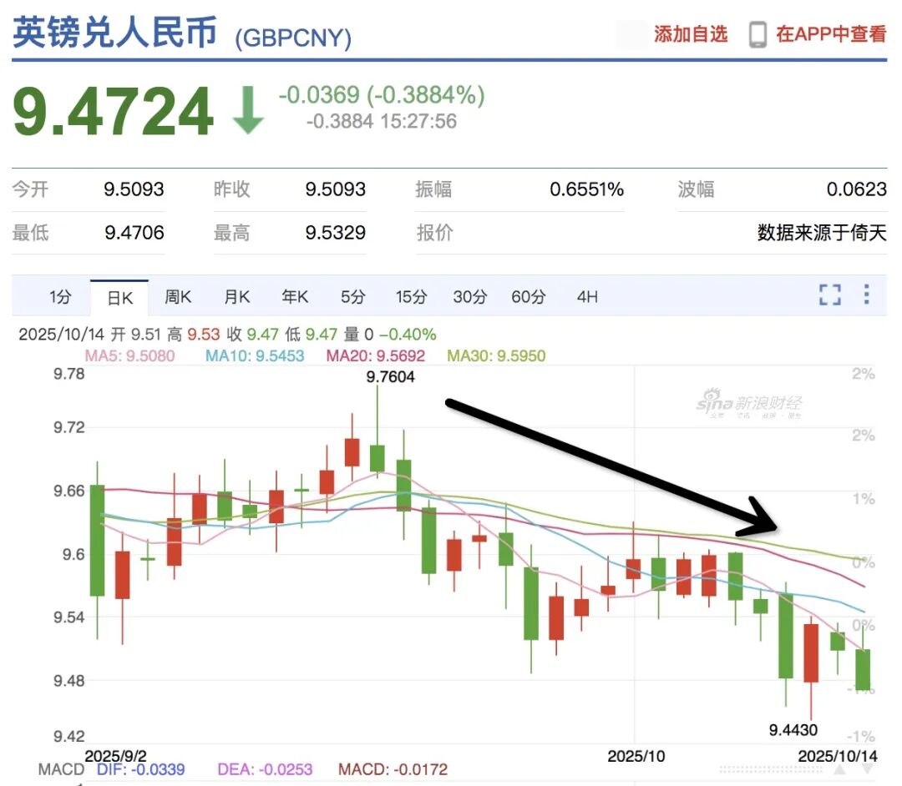This screenshot has height=786, width=902.
Task: Select the 4H chart tab
Action: click(x=587, y=296)
